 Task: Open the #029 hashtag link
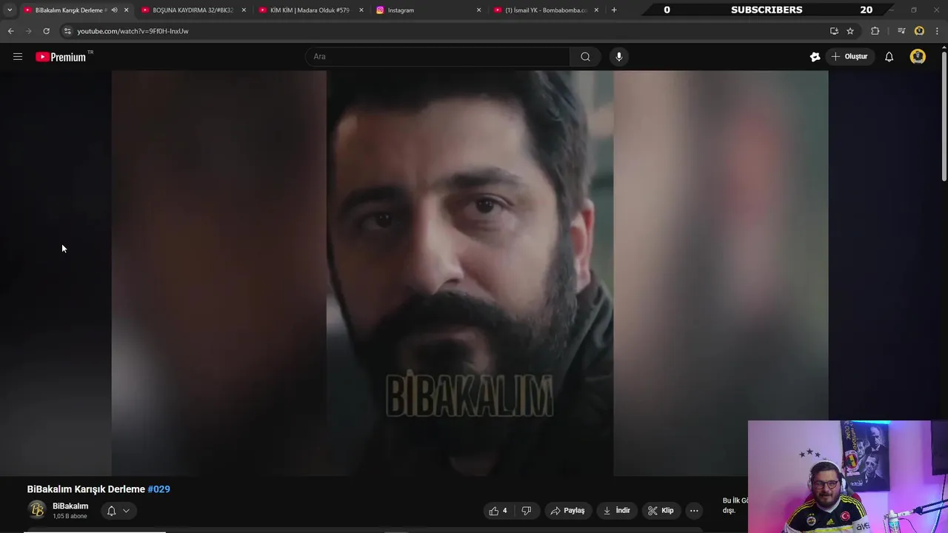point(158,489)
